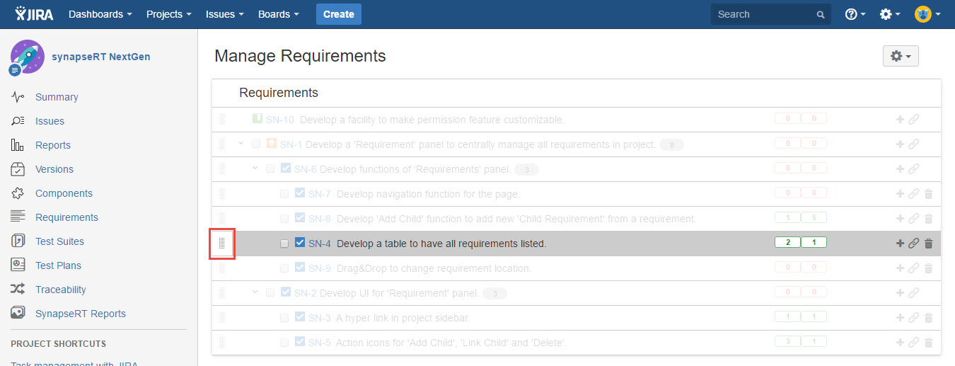
Task: Open the Projects menu
Action: [x=169, y=14]
